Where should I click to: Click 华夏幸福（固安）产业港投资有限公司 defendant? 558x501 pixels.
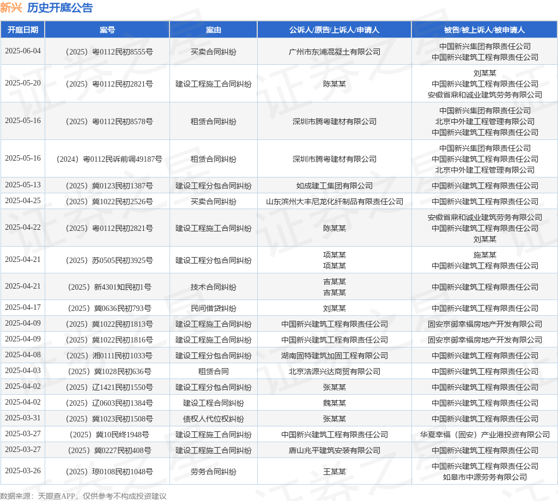pyautogui.click(x=484, y=435)
